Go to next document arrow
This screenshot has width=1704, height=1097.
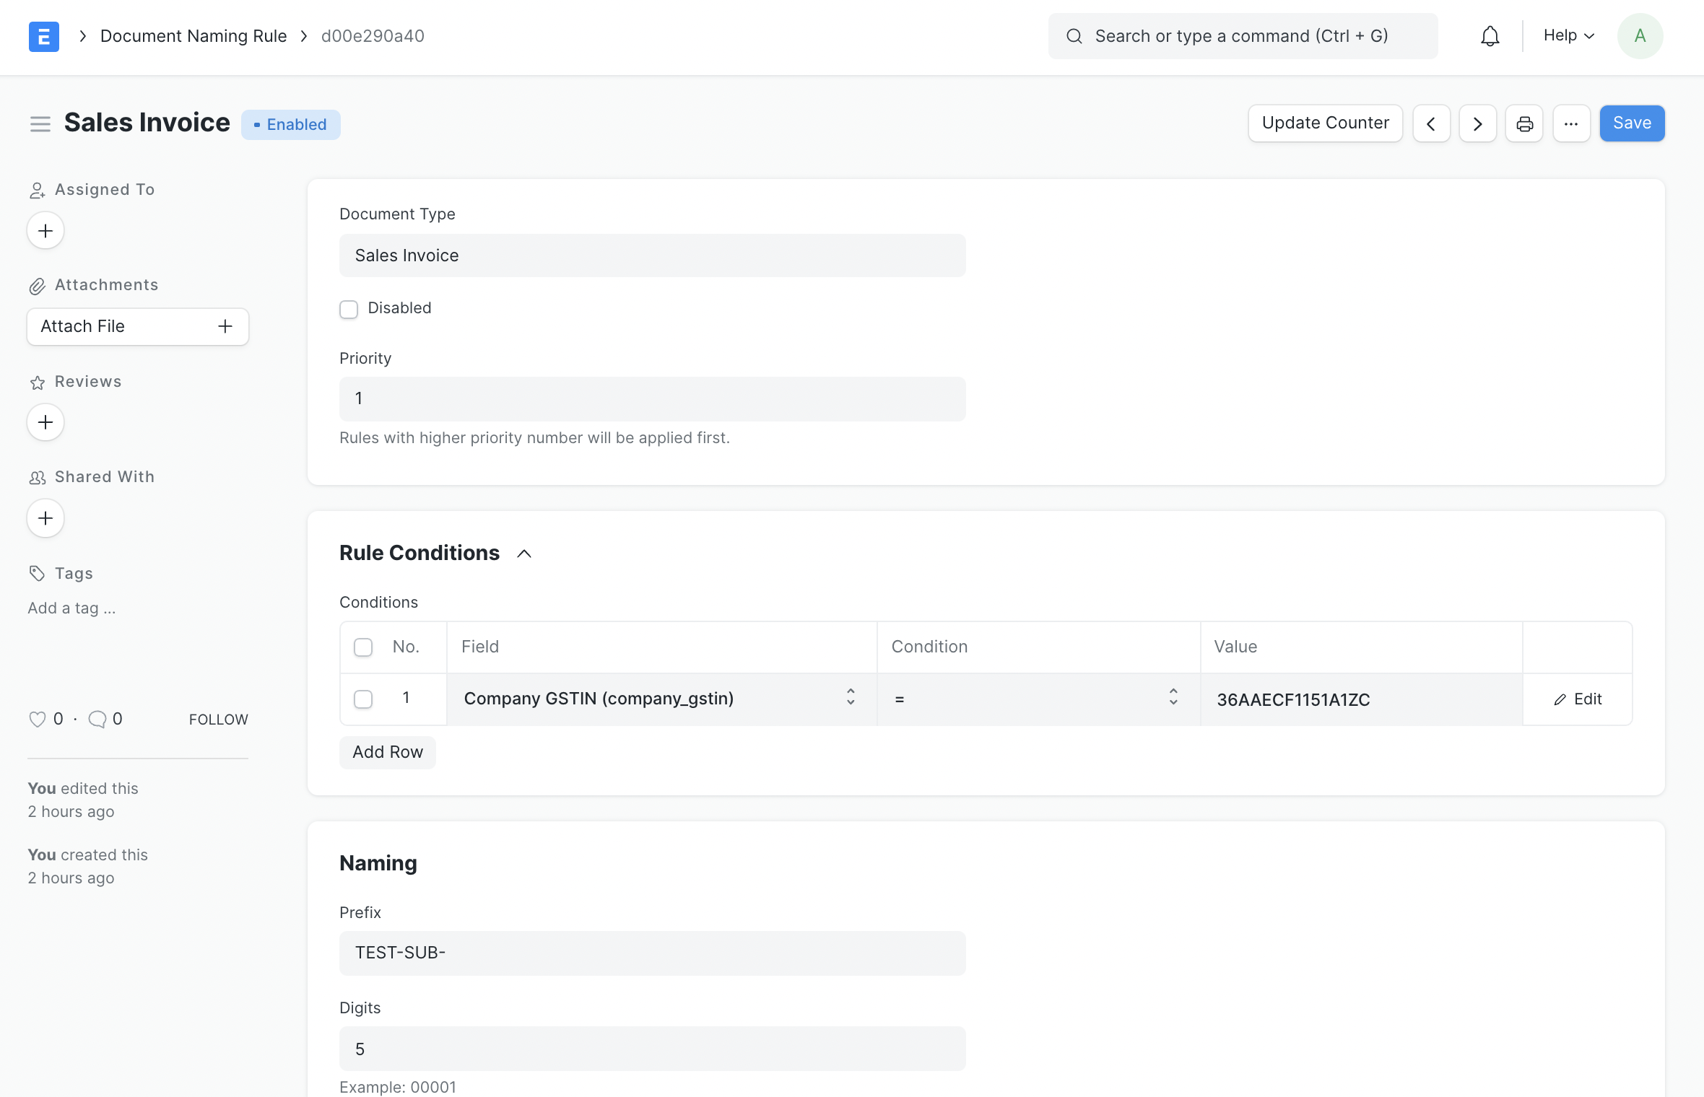click(1477, 123)
